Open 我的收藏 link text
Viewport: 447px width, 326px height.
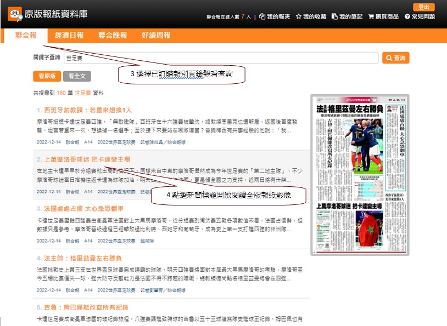315,16
